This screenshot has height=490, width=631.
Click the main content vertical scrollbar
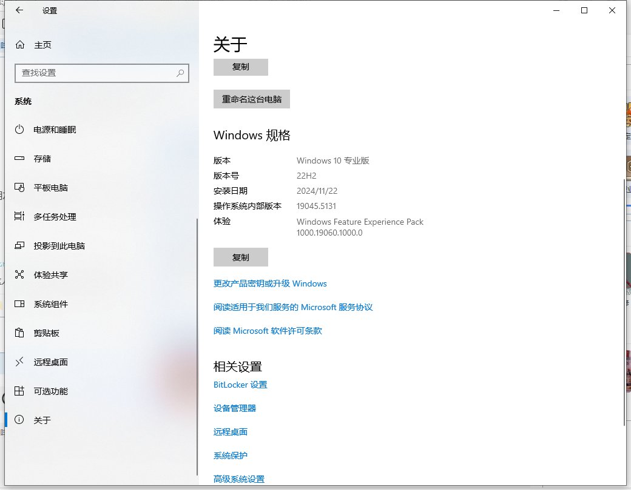click(x=624, y=302)
